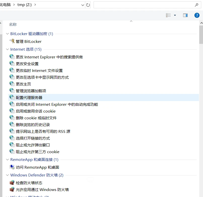Click icon beside 选择打开链接的方式
Screen dimensions: 203x197
12,138
